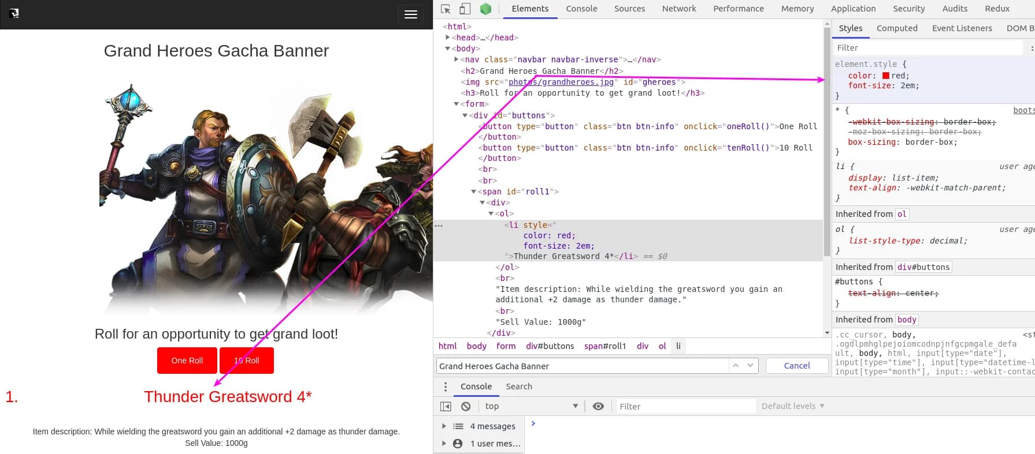The image size is (1035, 454).
Task: Switch to the Network tab
Action: [x=678, y=9]
